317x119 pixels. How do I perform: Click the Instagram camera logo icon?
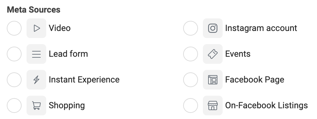213,28
